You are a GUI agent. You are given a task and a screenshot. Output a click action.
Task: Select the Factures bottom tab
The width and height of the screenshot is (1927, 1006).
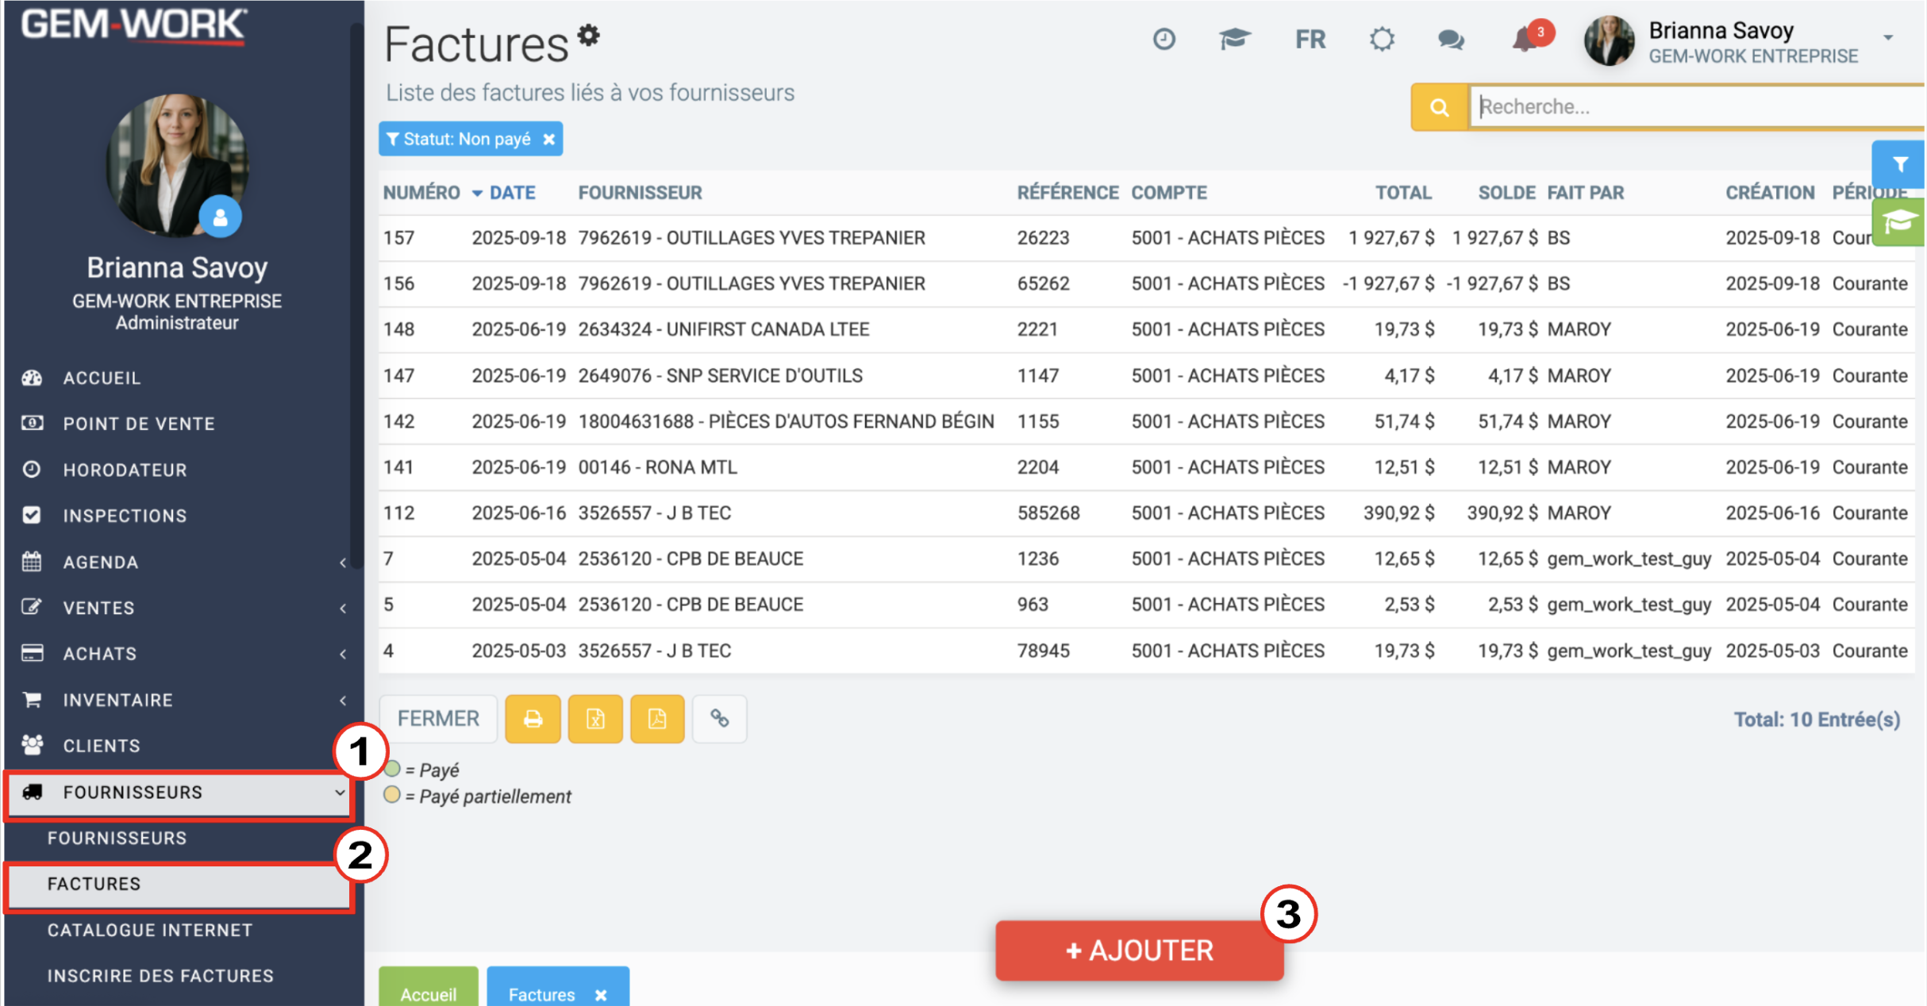542,994
